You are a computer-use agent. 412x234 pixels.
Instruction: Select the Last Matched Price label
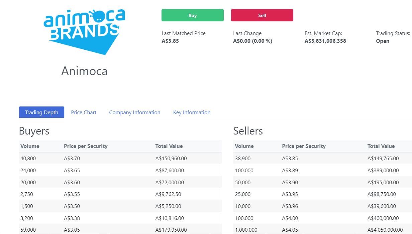184,33
